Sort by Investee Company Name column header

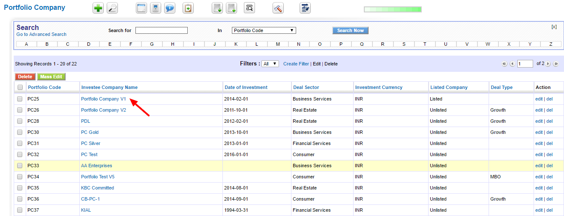(x=109, y=87)
